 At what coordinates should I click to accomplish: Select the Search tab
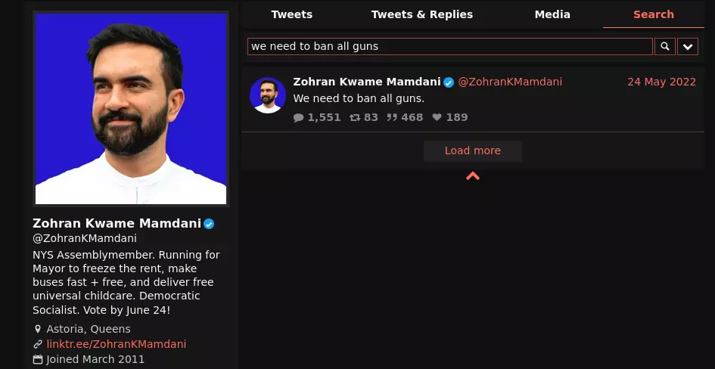(x=654, y=14)
